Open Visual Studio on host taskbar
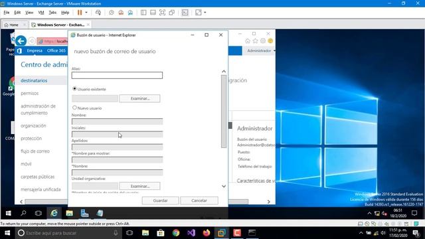The height and width of the screenshot is (239, 425). (x=191, y=233)
